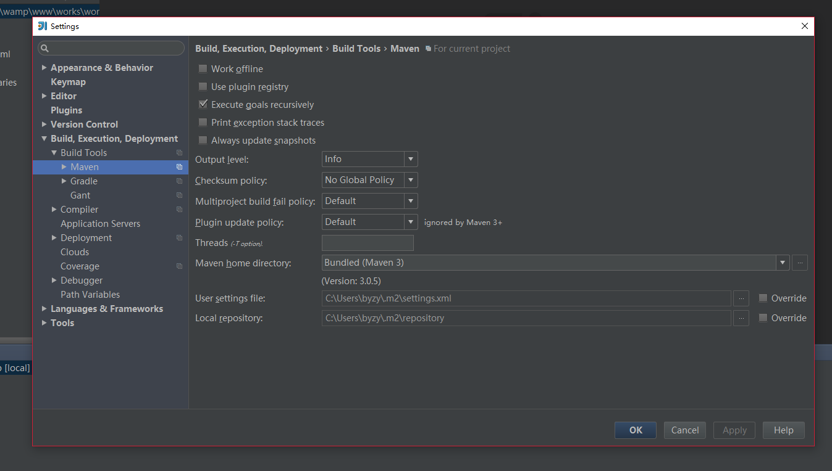This screenshot has width=832, height=471.
Task: Click 'Build Tools' in the breadcrumb
Action: tap(356, 49)
